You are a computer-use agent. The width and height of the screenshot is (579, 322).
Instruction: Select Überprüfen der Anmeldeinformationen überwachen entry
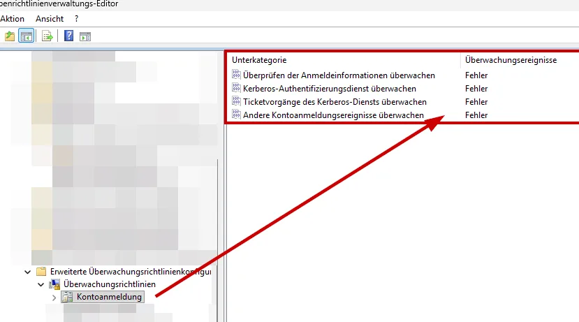[339, 75]
